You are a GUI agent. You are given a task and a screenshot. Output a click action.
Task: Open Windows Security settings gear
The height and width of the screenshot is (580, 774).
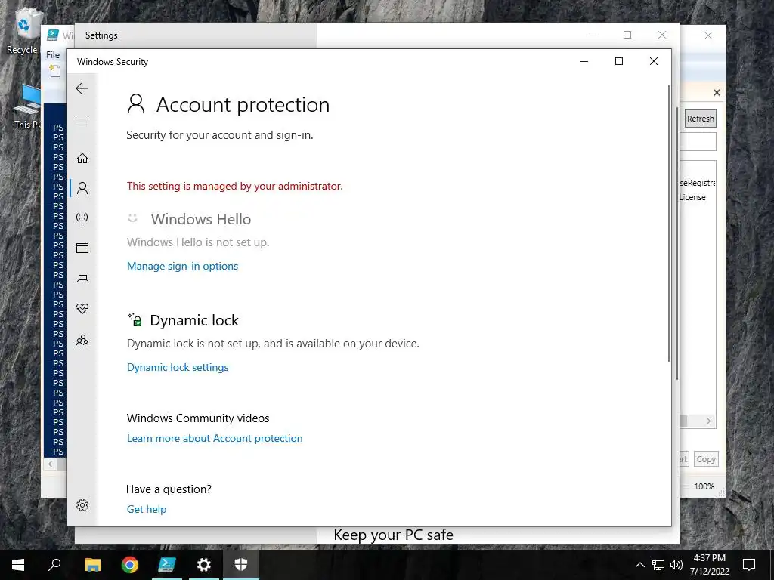82,505
